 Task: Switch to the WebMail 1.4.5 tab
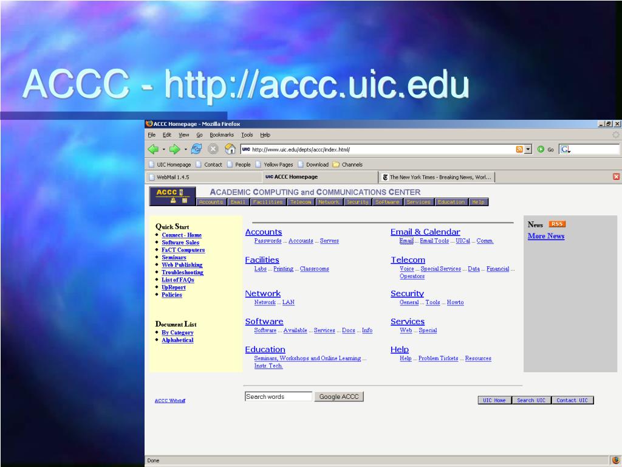[203, 177]
